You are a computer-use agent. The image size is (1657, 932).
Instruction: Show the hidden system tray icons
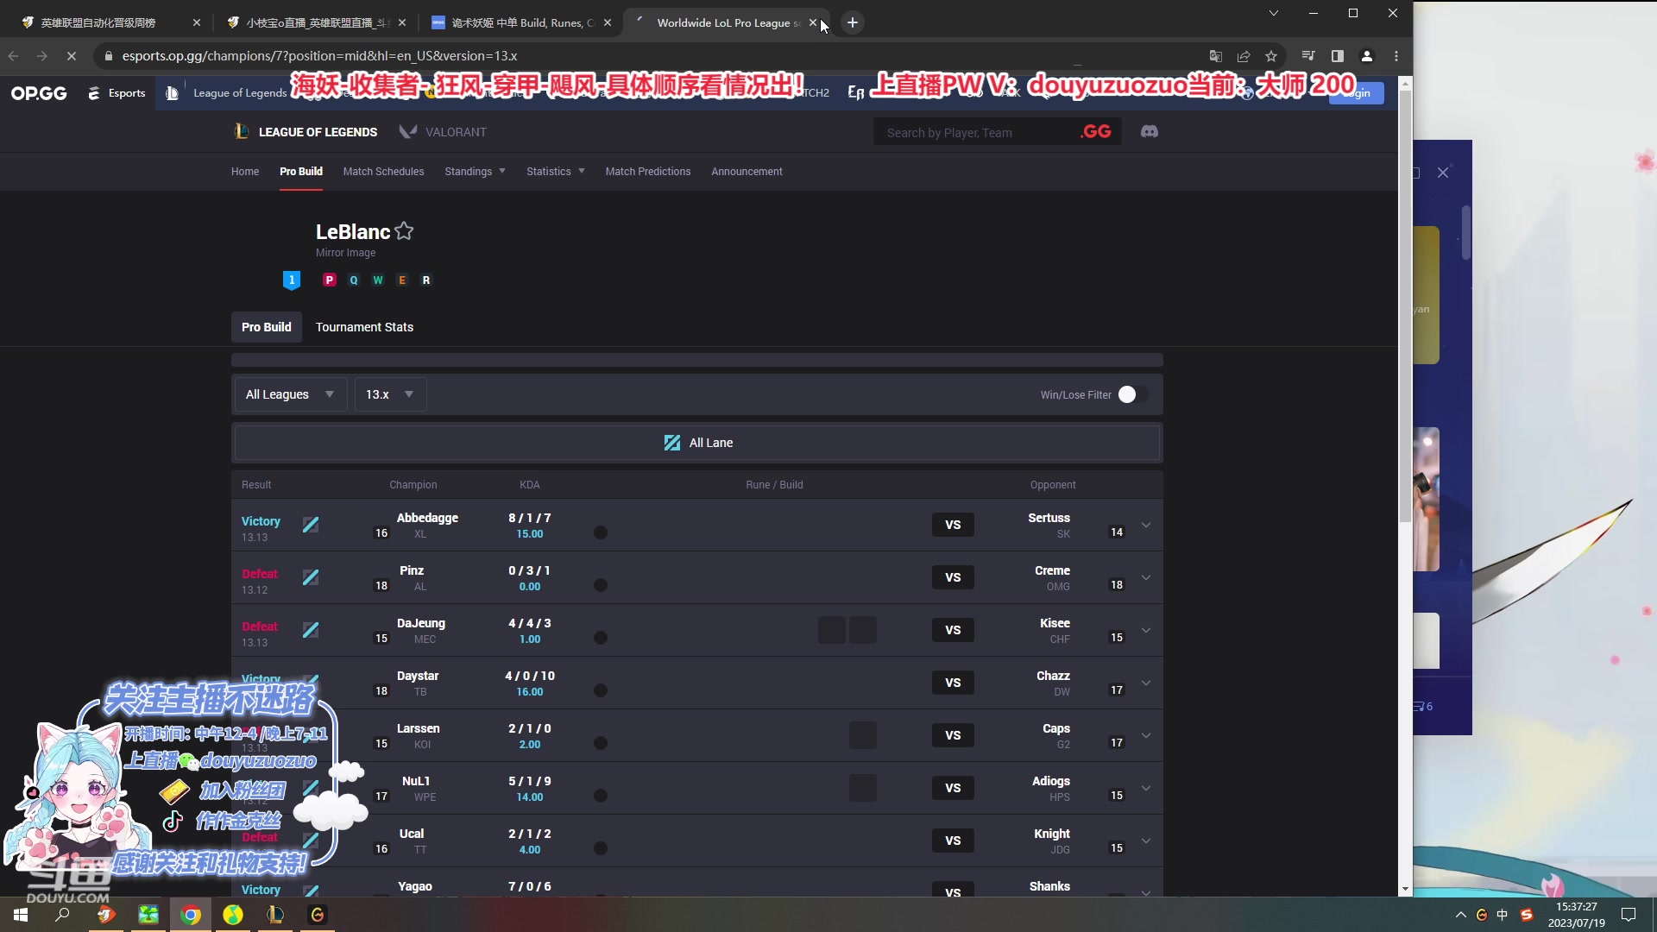point(1460,915)
